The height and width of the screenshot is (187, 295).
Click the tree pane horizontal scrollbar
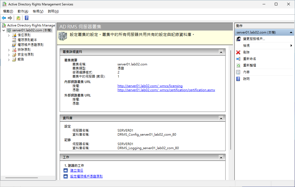21,178
